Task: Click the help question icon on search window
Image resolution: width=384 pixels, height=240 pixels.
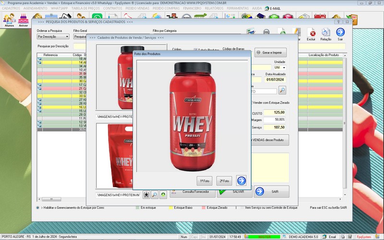Action: [x=338, y=22]
